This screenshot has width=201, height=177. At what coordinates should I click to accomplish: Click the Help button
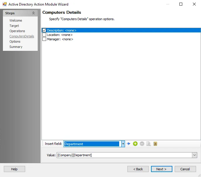14,169
